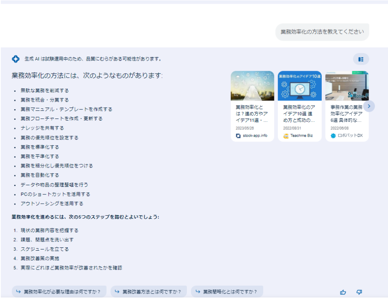Open the highway image thumbnail of stock-app card

click(252, 86)
